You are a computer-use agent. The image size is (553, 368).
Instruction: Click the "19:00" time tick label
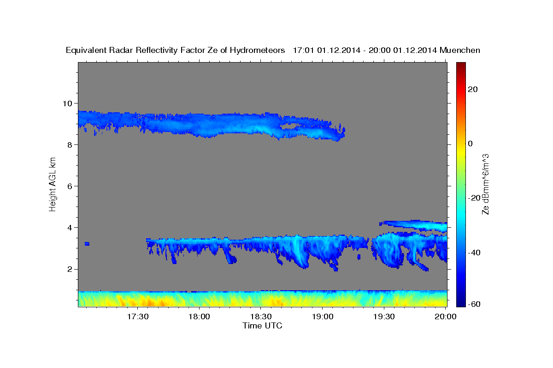click(x=323, y=316)
